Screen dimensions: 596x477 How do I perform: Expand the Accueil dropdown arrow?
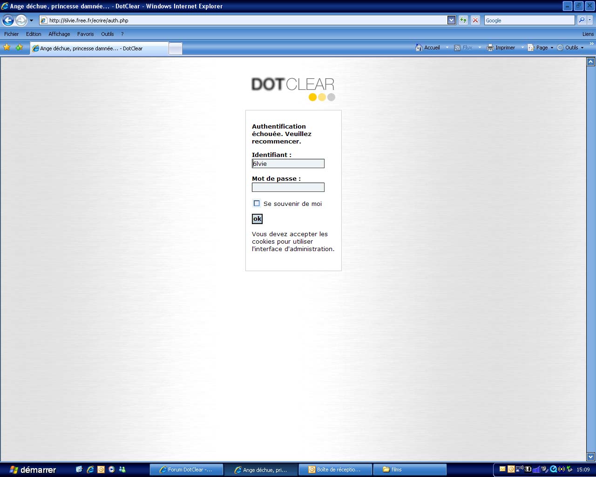(447, 48)
